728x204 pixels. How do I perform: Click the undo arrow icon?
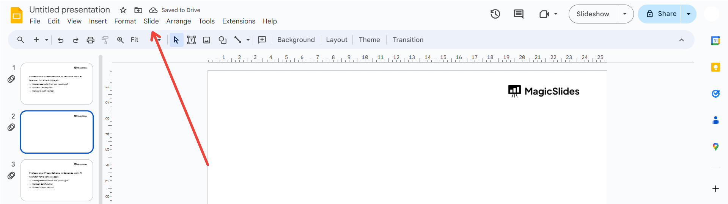[61, 40]
